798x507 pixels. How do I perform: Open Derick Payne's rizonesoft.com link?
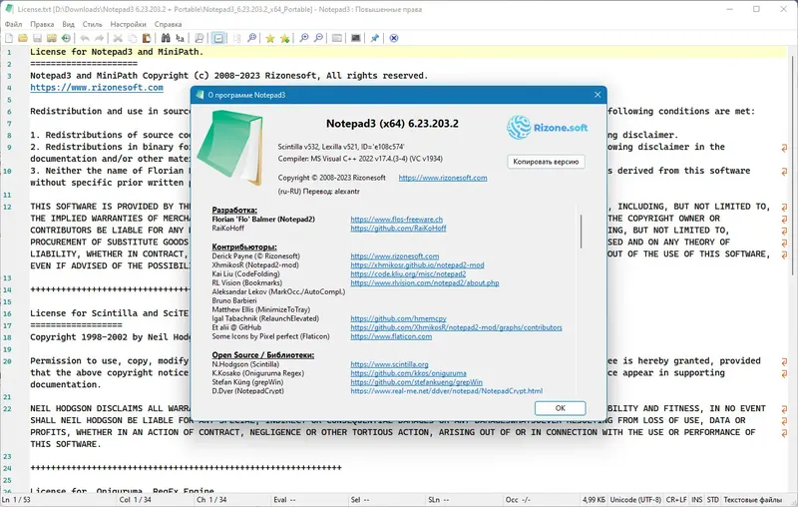click(x=394, y=256)
